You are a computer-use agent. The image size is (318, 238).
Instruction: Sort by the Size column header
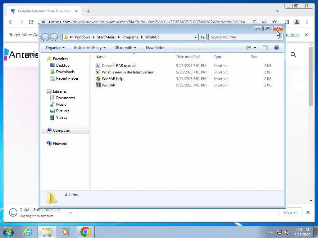pos(261,57)
